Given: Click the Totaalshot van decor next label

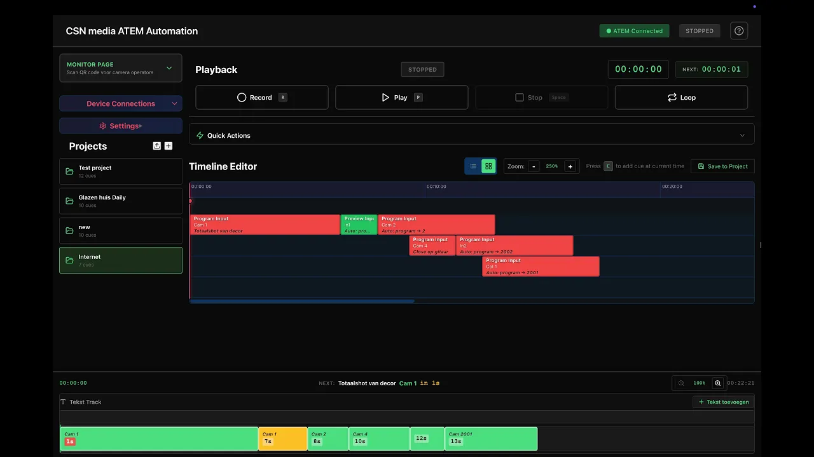Looking at the screenshot, I should pos(367,383).
